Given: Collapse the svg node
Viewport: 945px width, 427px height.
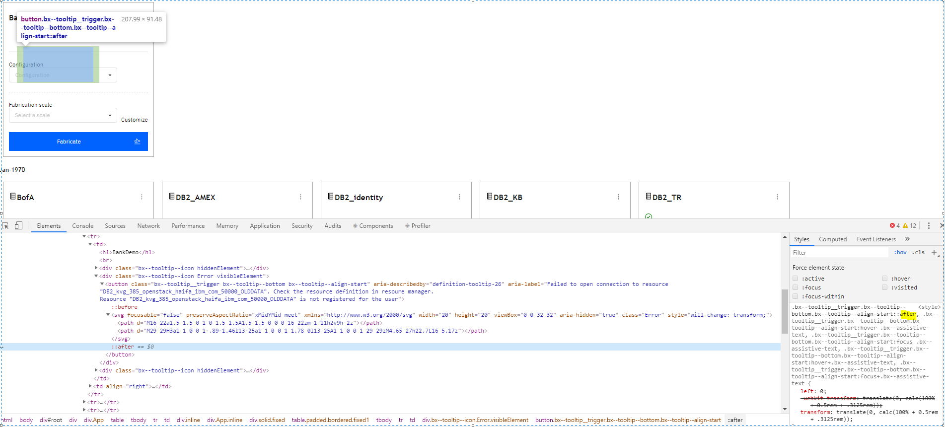Looking at the screenshot, I should pos(108,315).
